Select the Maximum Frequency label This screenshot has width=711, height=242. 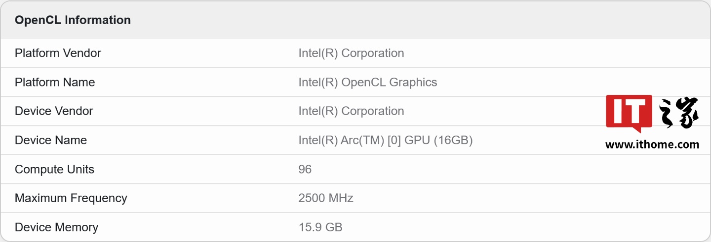click(71, 198)
